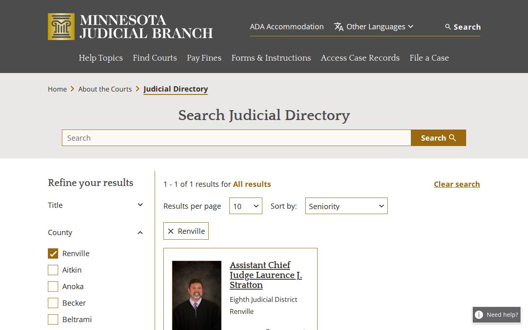Open the Other Languages dropdown
This screenshot has height=330, width=528.
(x=374, y=27)
